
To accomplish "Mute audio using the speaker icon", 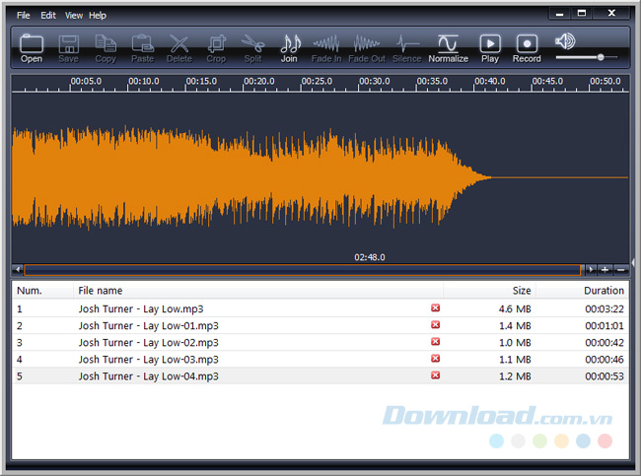I will pos(564,41).
